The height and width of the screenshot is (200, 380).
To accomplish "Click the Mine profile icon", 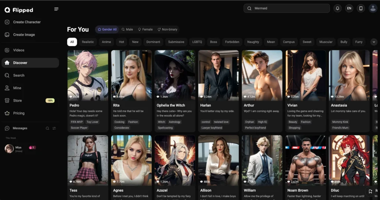I will click(x=7, y=88).
